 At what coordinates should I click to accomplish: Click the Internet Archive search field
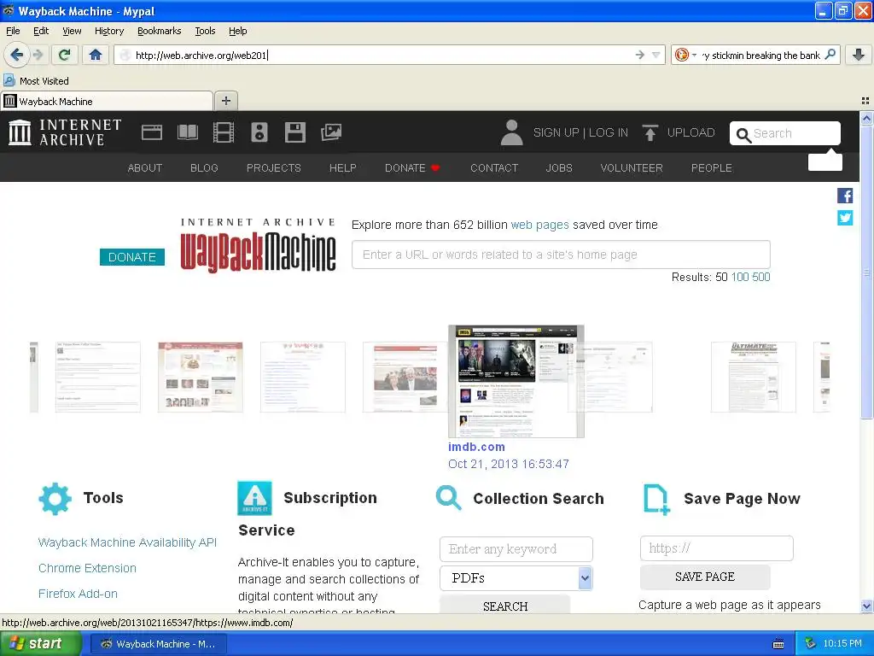785,133
